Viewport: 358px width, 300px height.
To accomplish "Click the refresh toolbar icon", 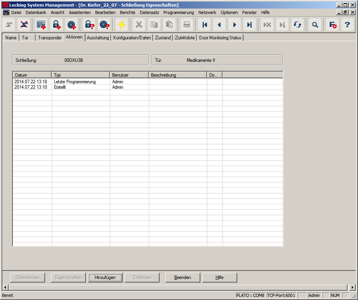I will pyautogui.click(x=297, y=25).
